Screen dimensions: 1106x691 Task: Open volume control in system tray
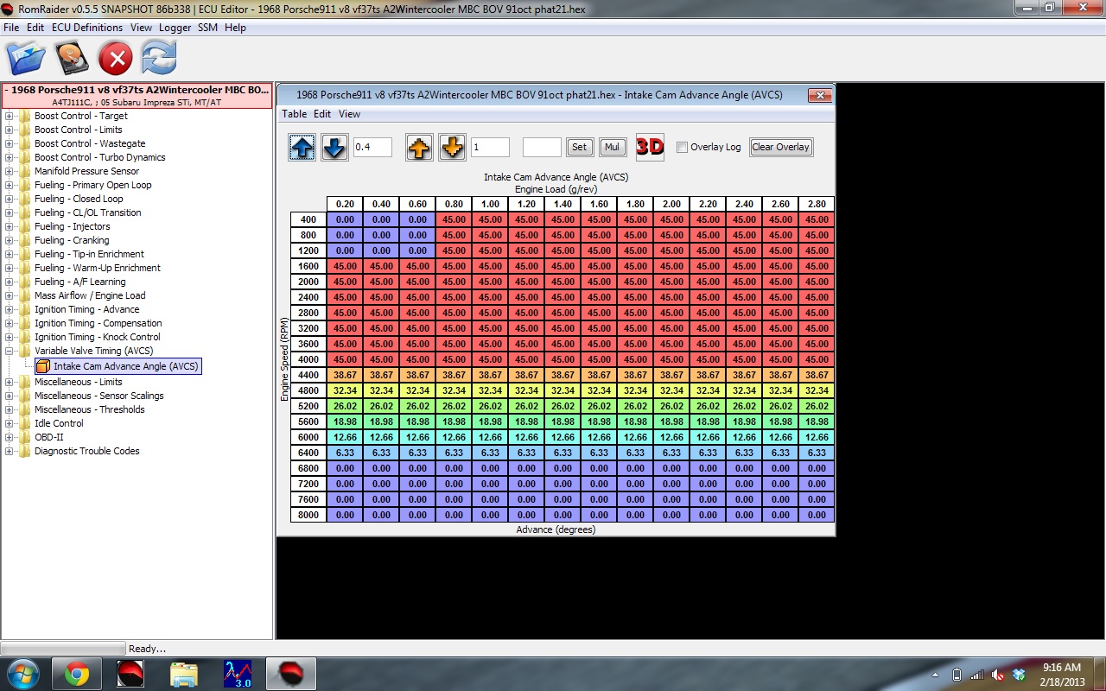tap(998, 675)
